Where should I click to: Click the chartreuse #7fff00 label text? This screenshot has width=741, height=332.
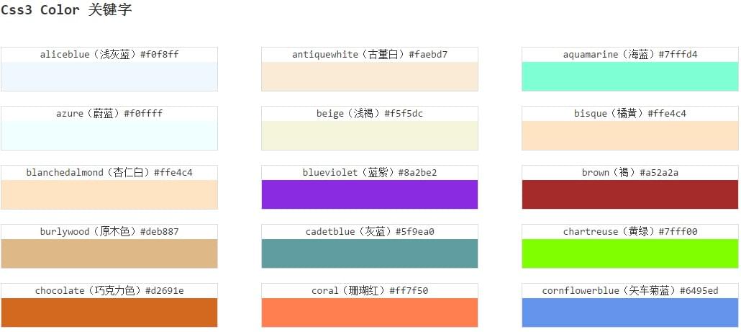pyautogui.click(x=630, y=232)
